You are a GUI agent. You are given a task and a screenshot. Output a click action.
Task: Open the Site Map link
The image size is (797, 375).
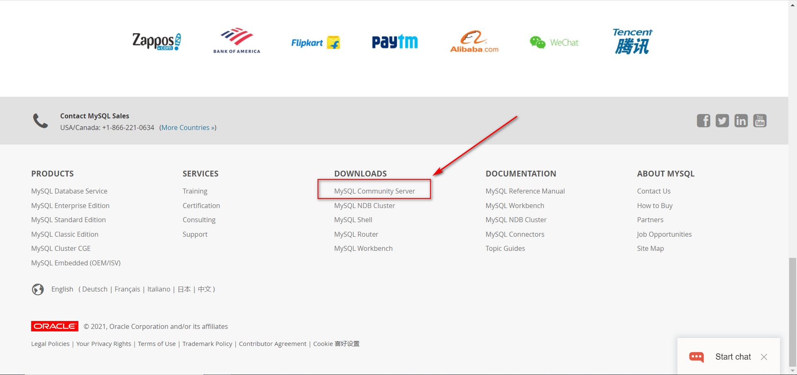pos(650,248)
